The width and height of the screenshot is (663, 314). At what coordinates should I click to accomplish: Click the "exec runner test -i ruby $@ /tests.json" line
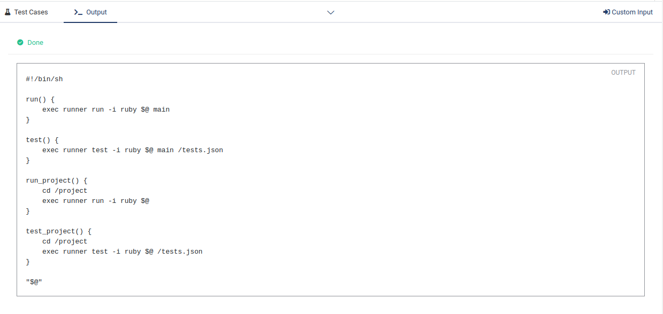tap(123, 252)
